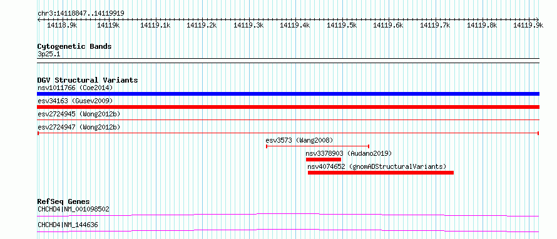Click the esv2724947 (Wong2012b) variant label
This screenshot has height=239, width=557.
point(79,127)
